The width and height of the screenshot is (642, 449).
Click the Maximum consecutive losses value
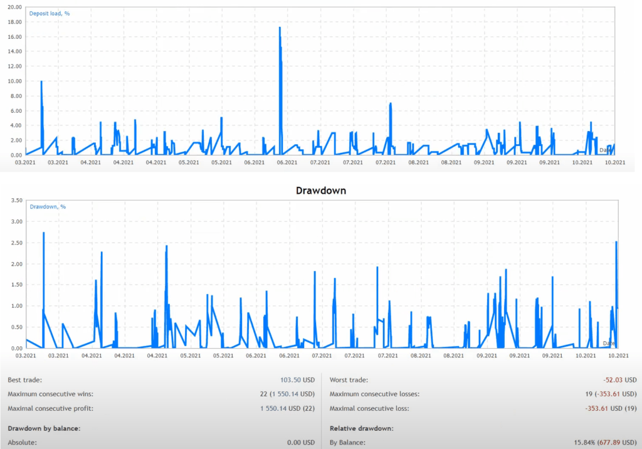(607, 394)
